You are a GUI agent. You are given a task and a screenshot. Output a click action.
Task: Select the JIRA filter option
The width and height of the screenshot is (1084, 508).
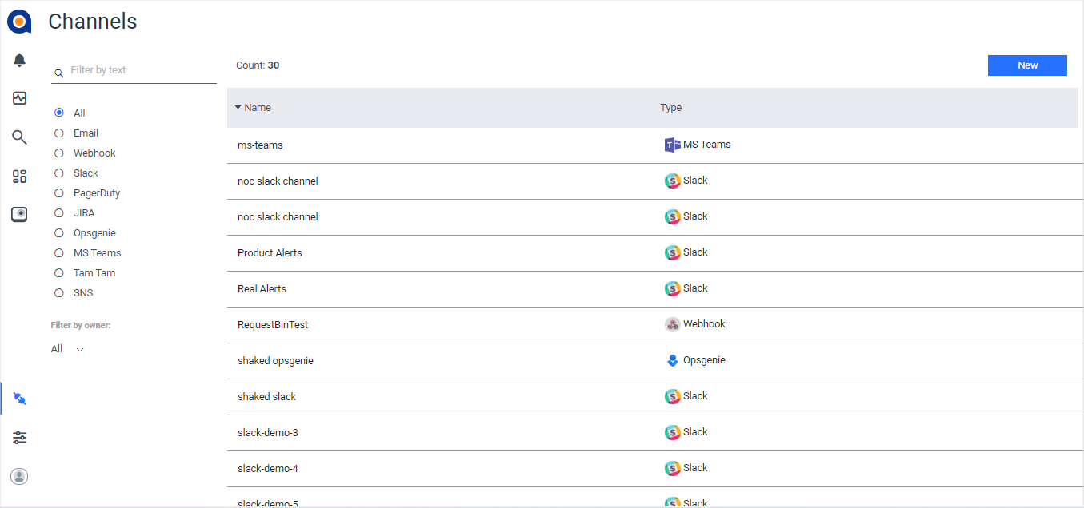pyautogui.click(x=58, y=212)
